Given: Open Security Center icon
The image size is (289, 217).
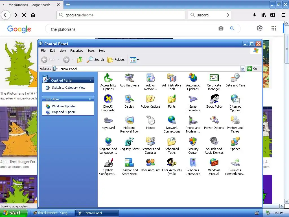Looking at the screenshot, I should click(x=193, y=146).
